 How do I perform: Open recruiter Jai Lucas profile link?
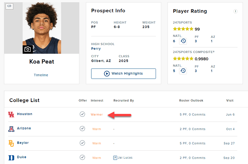coord(125,158)
